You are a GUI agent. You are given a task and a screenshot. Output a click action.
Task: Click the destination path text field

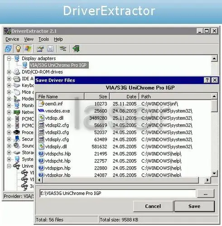click(x=117, y=193)
